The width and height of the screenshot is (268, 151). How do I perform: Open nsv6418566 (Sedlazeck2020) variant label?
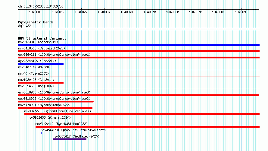(42, 48)
